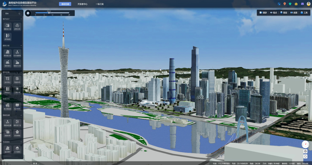
Task: Select the 基础功能 tab
Action: coord(65,4)
